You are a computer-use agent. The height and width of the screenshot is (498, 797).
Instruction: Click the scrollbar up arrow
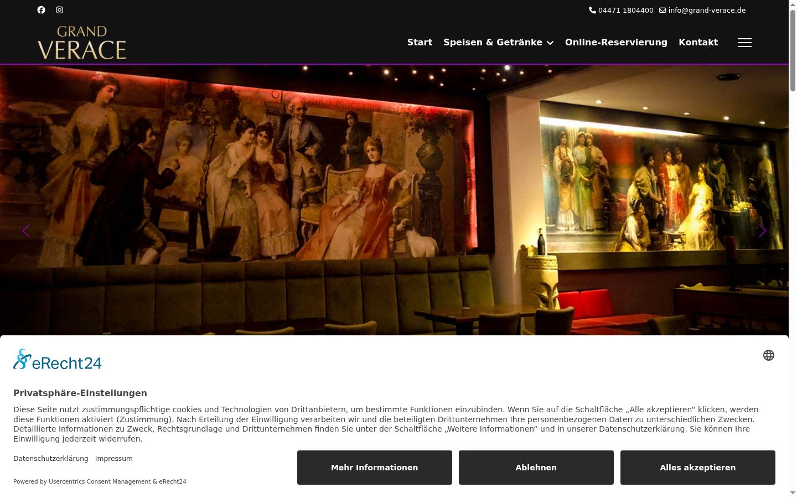(793, 4)
